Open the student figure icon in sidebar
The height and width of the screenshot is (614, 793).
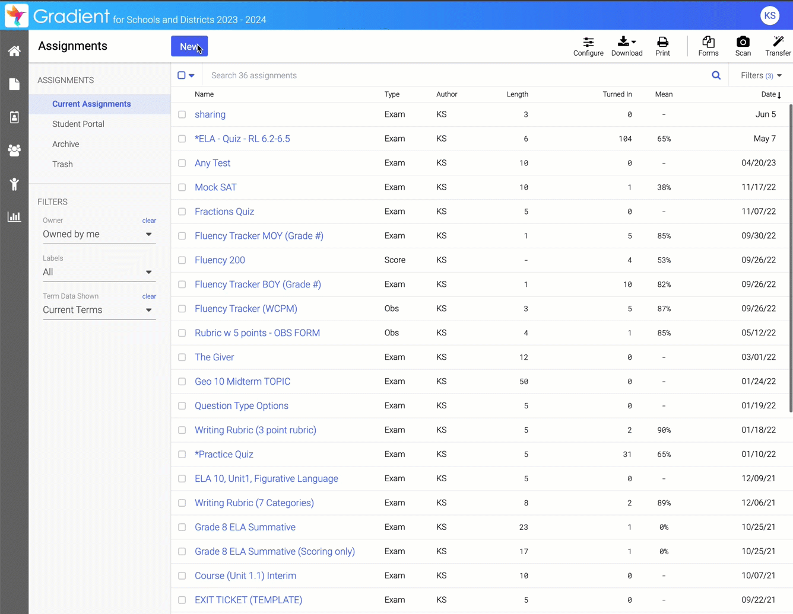pyautogui.click(x=14, y=184)
